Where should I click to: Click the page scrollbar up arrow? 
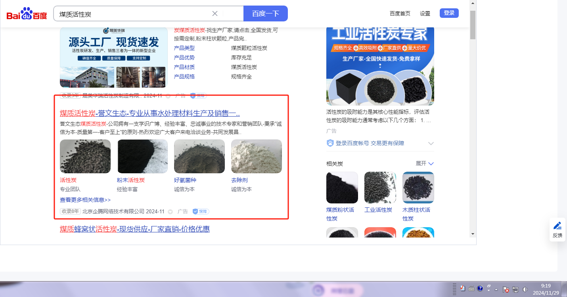click(x=473, y=4)
